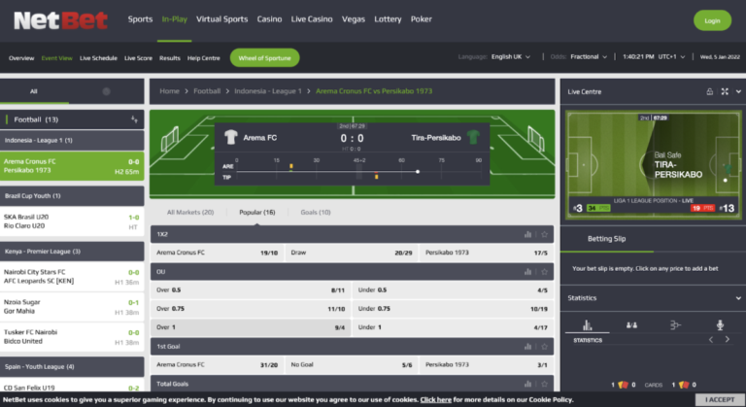
Task: Star the Total Goals market
Action: tap(544, 384)
